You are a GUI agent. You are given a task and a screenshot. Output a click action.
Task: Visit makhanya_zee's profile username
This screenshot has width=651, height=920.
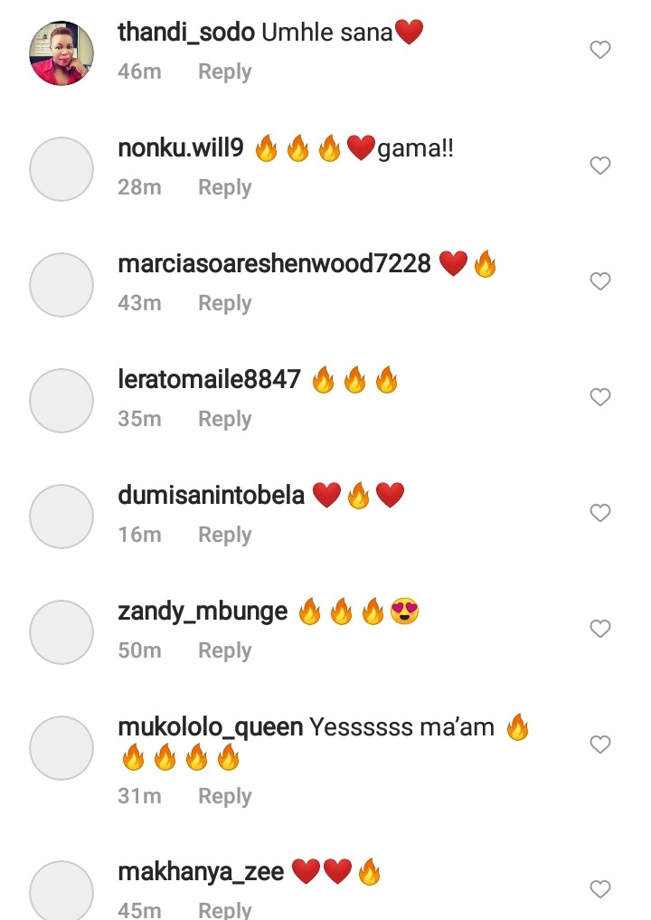[x=201, y=872]
